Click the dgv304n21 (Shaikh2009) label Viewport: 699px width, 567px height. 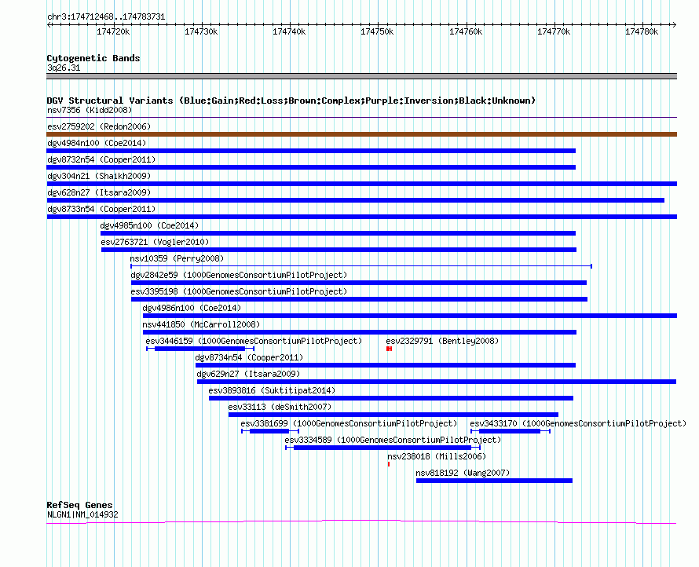[x=99, y=176]
